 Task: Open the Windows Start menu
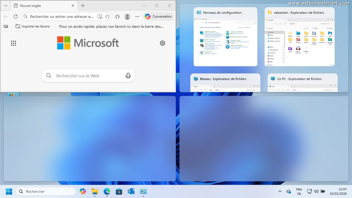tap(9, 191)
